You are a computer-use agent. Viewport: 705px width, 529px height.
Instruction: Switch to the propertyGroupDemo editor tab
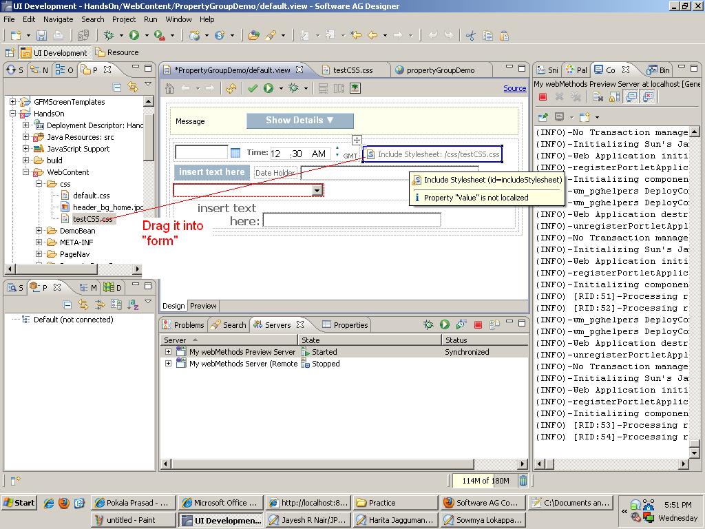(x=440, y=70)
